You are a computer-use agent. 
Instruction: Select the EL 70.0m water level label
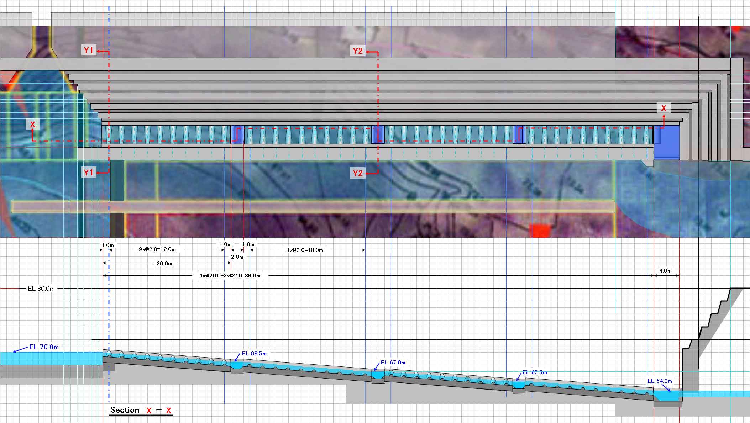point(44,347)
